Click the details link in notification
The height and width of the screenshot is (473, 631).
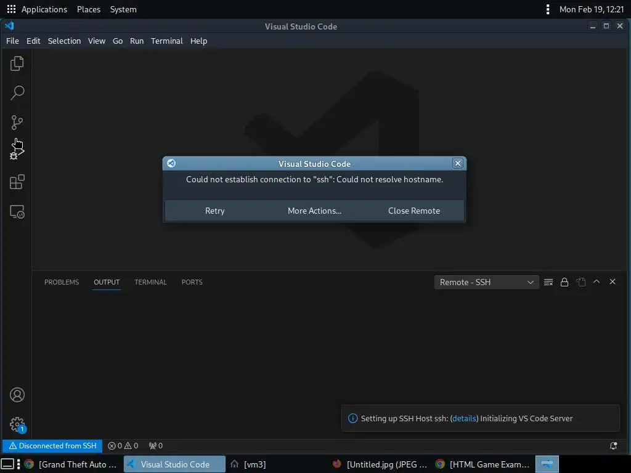tap(464, 418)
